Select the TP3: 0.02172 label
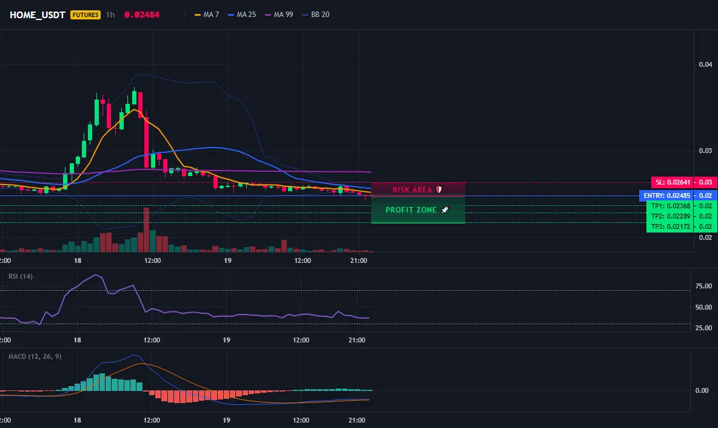This screenshot has width=718, height=428. coord(670,226)
